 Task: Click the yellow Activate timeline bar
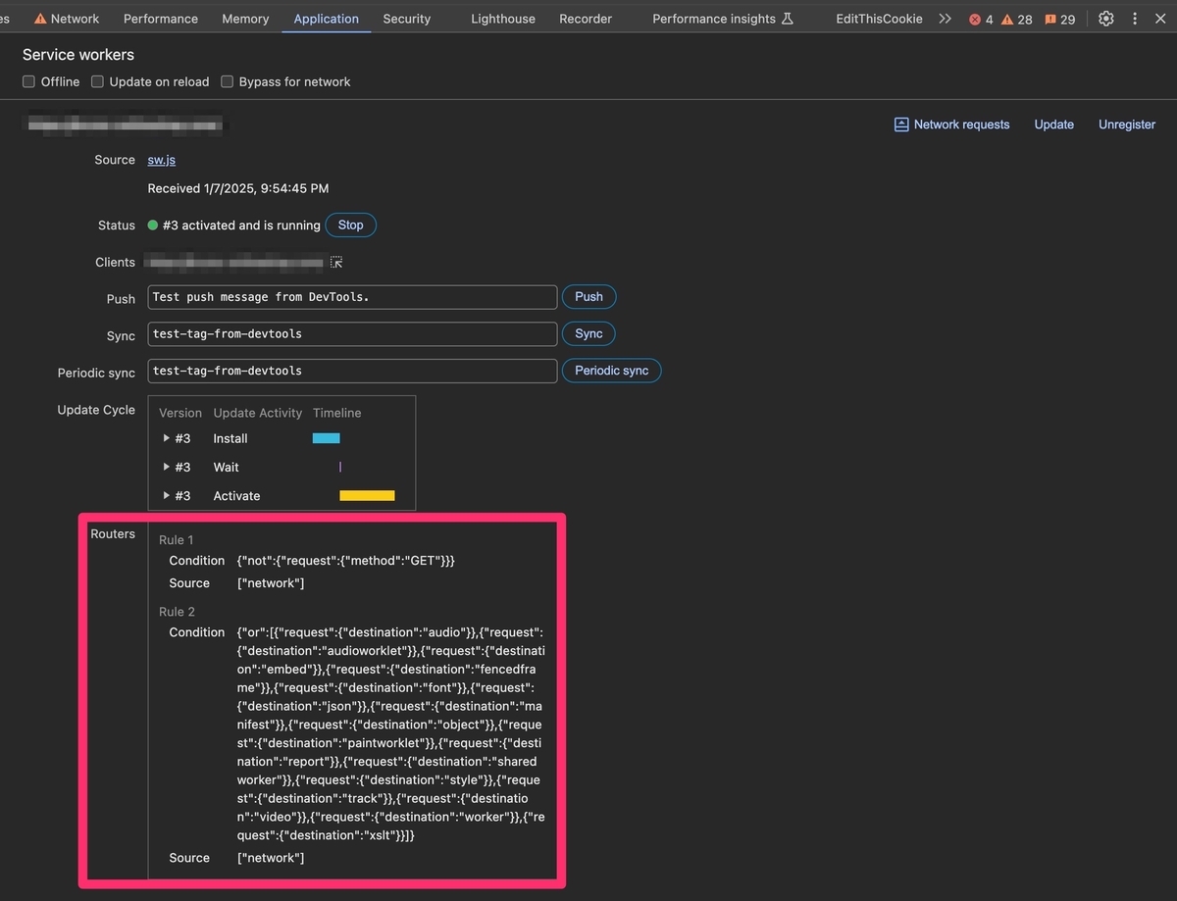[x=367, y=495]
